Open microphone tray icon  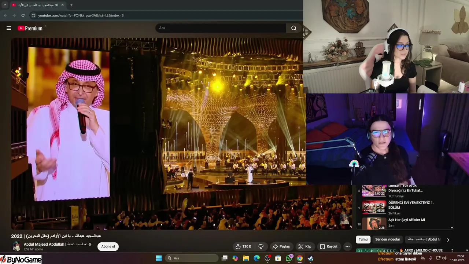[431, 258]
